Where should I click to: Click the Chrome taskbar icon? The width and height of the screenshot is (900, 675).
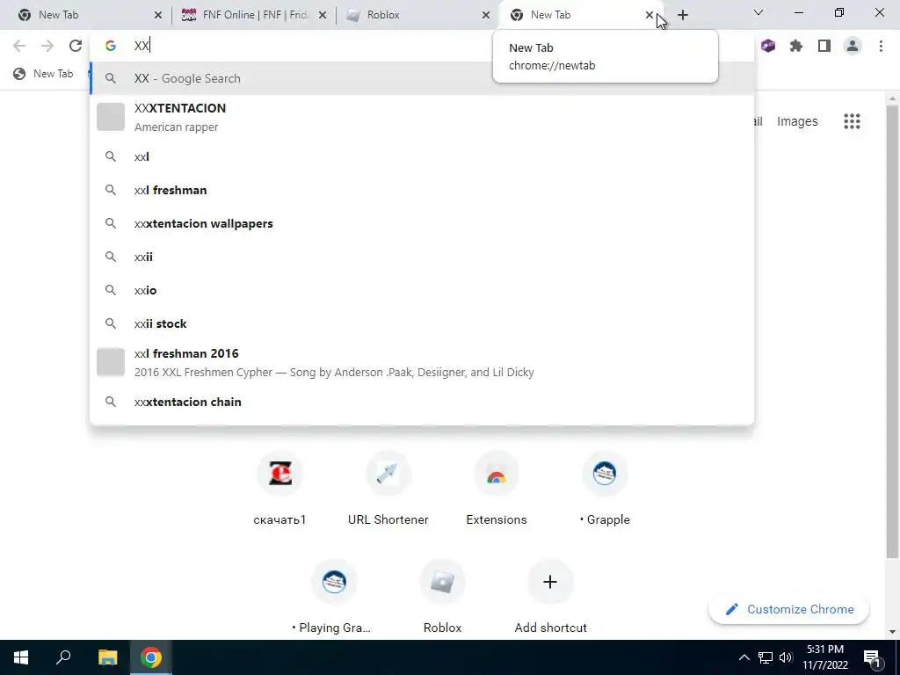pyautogui.click(x=151, y=657)
